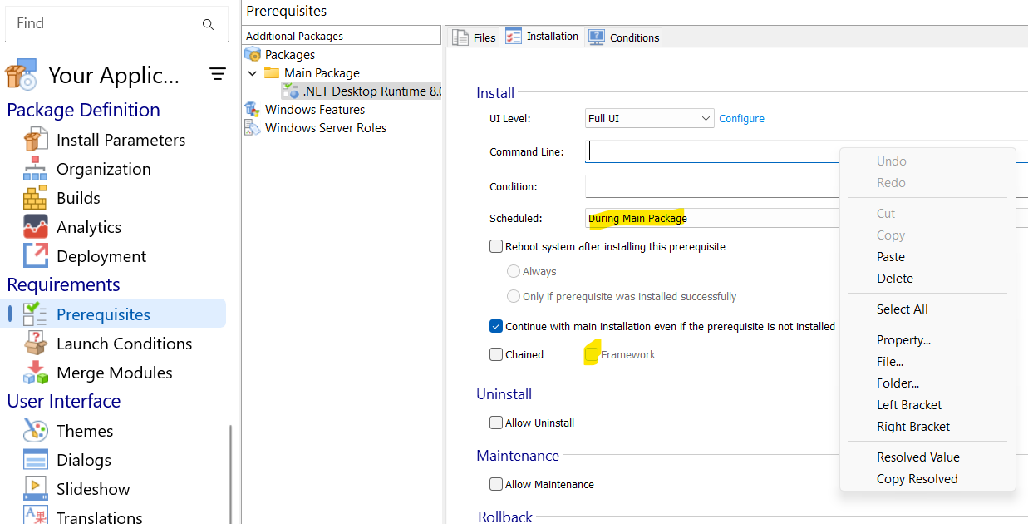Open Install Parameters icon in sidebar
Viewport: 1028px width, 524px height.
[36, 140]
